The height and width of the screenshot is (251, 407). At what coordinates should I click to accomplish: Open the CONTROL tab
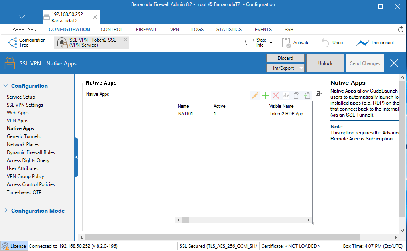pyautogui.click(x=112, y=30)
